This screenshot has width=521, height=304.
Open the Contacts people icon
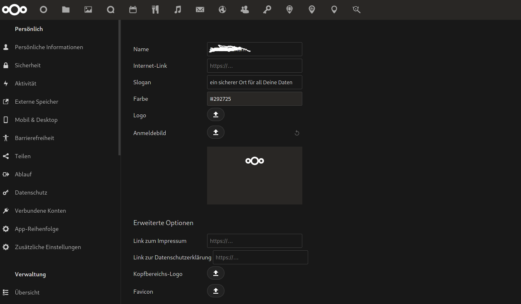pyautogui.click(x=245, y=9)
